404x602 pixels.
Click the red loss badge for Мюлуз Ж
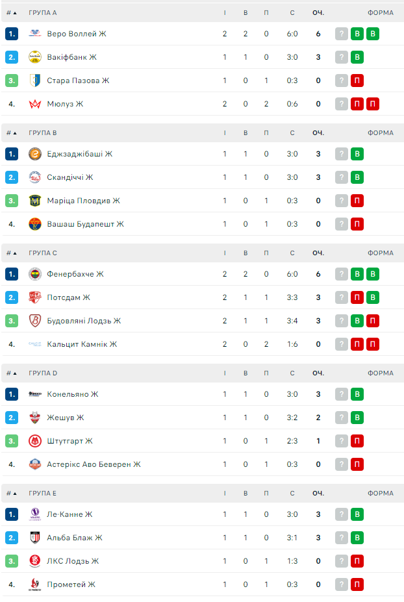(x=357, y=104)
